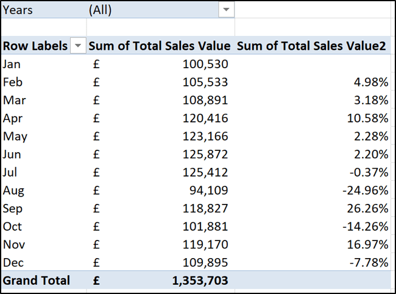
Task: Select the Years filter label cell
Action: 18,10
